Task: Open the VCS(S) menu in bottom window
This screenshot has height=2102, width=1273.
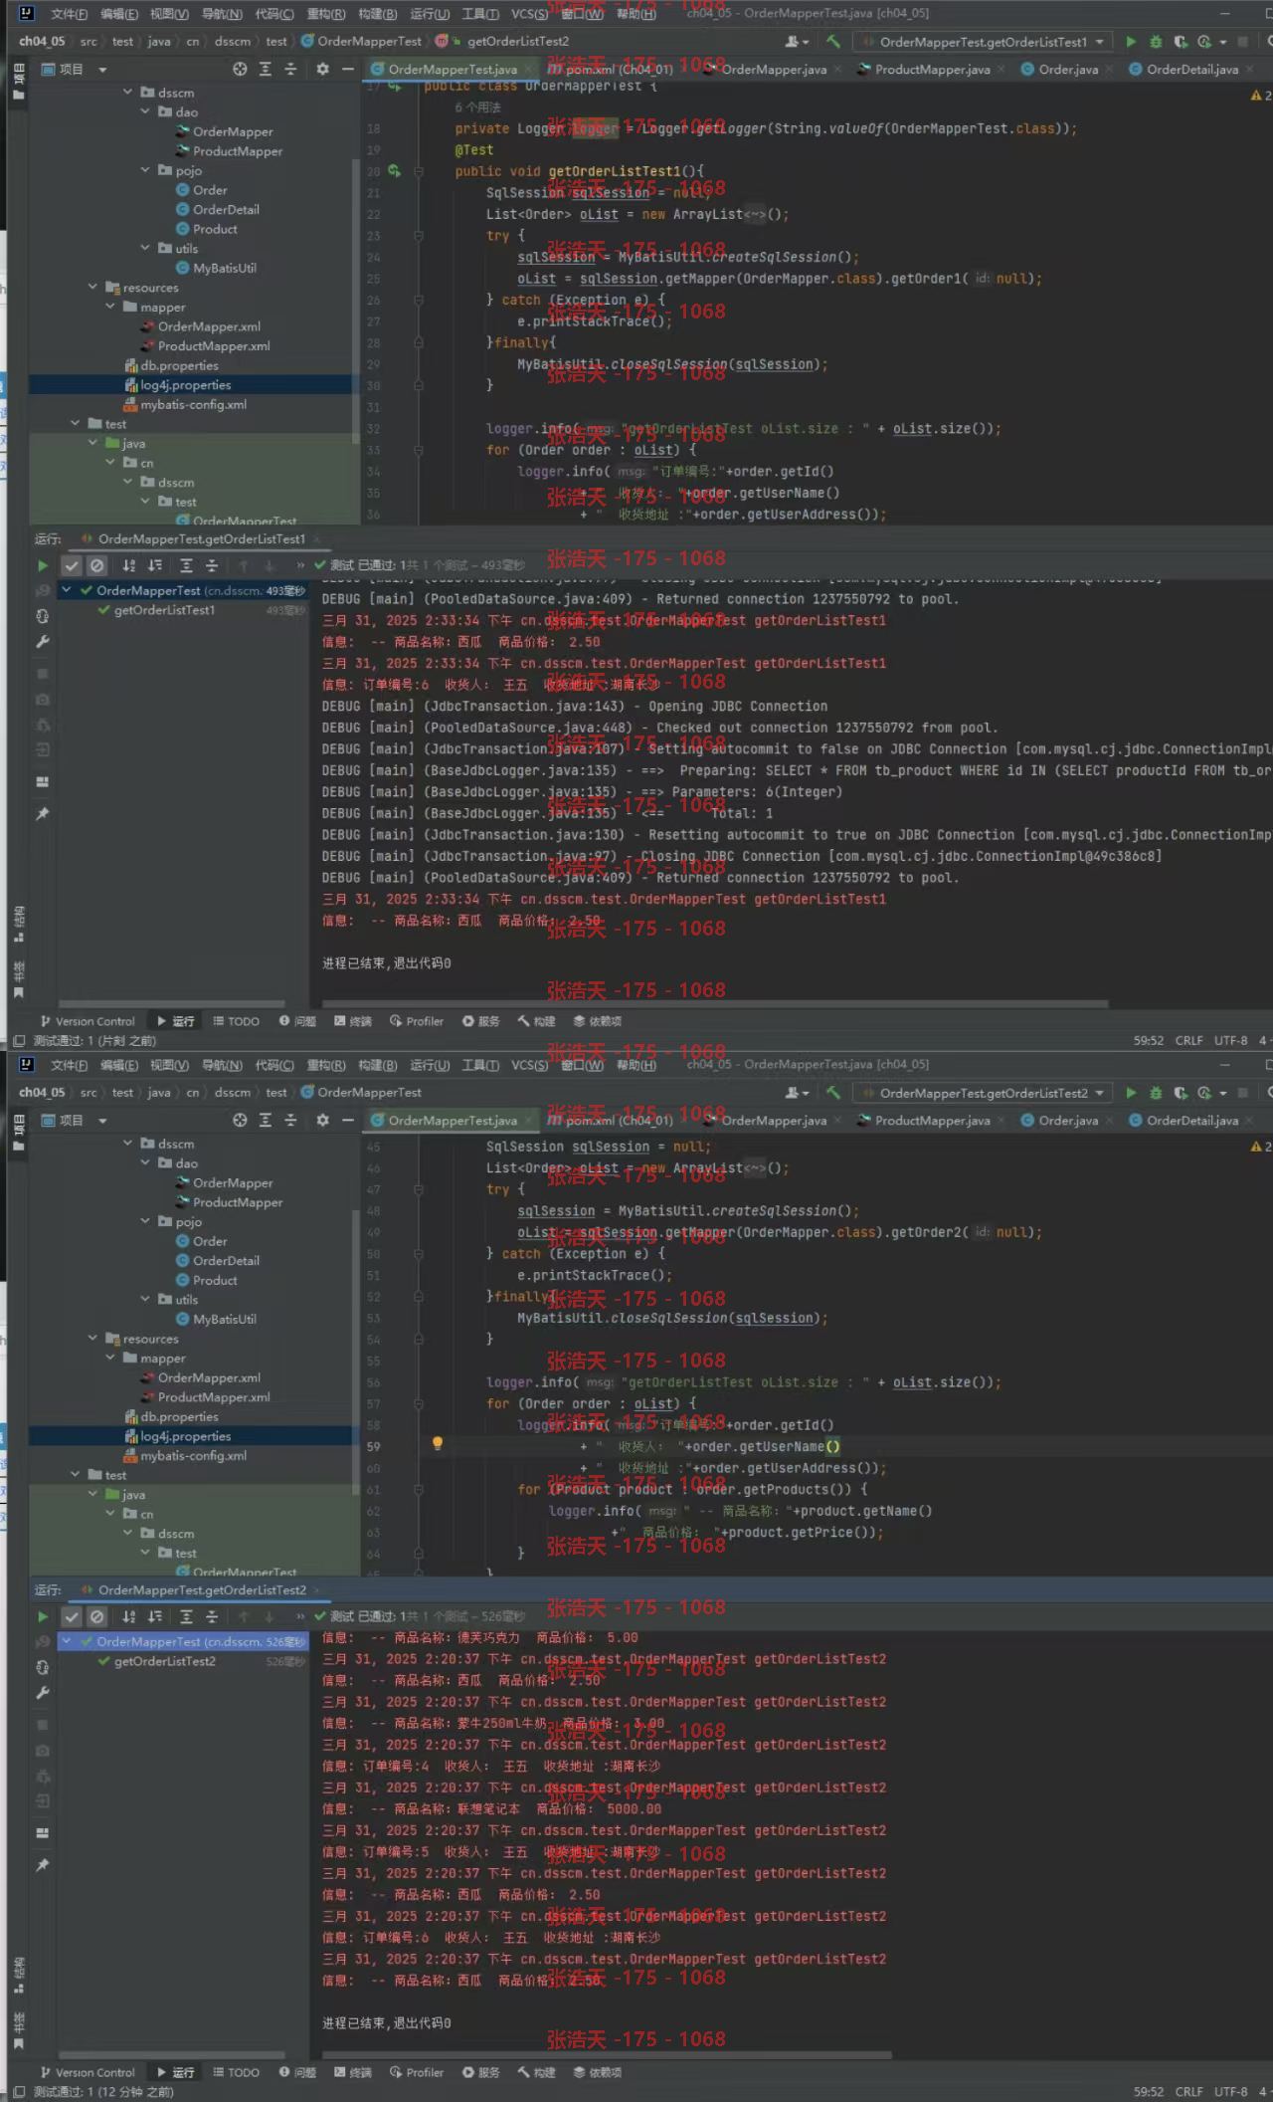Action: tap(529, 1065)
